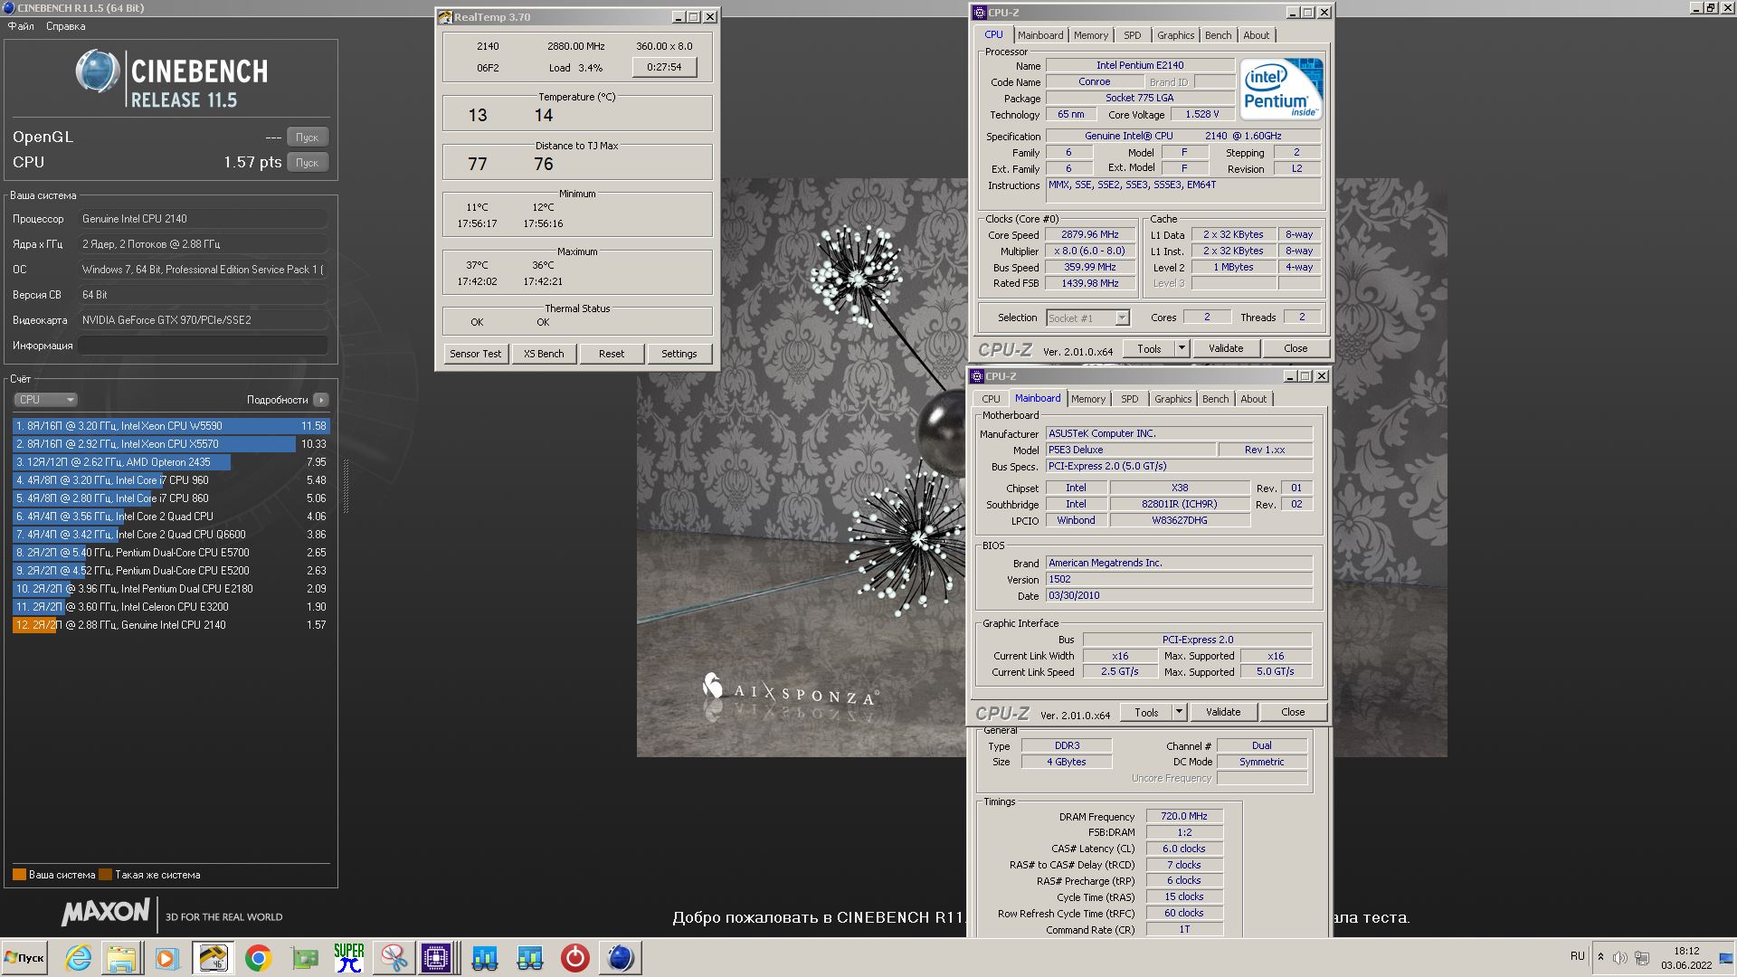Click the taskbar clock 18:12
The width and height of the screenshot is (1737, 977).
click(1686, 952)
